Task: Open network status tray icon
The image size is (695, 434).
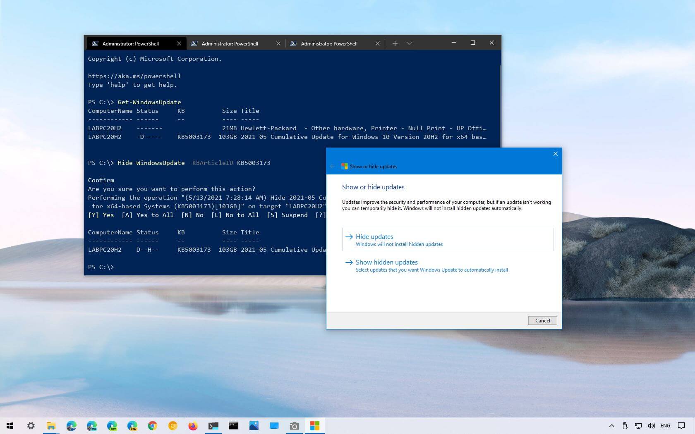Action: point(638,426)
